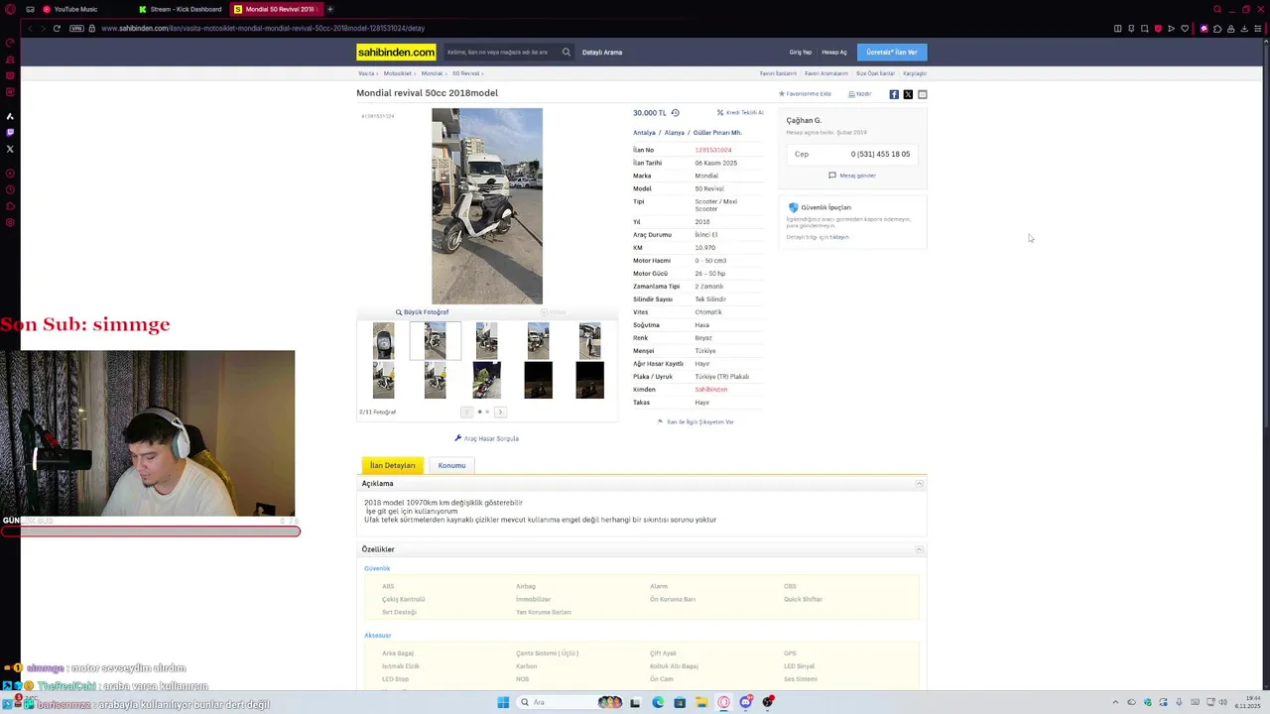1270x714 pixels.
Task: Click the browser address bar URL
Action: tap(262, 28)
